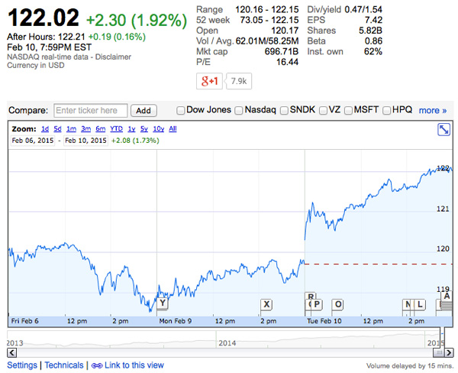Screen dimensions: 458x373
Task: Click the EPS 7.42 value
Action: [x=373, y=20]
